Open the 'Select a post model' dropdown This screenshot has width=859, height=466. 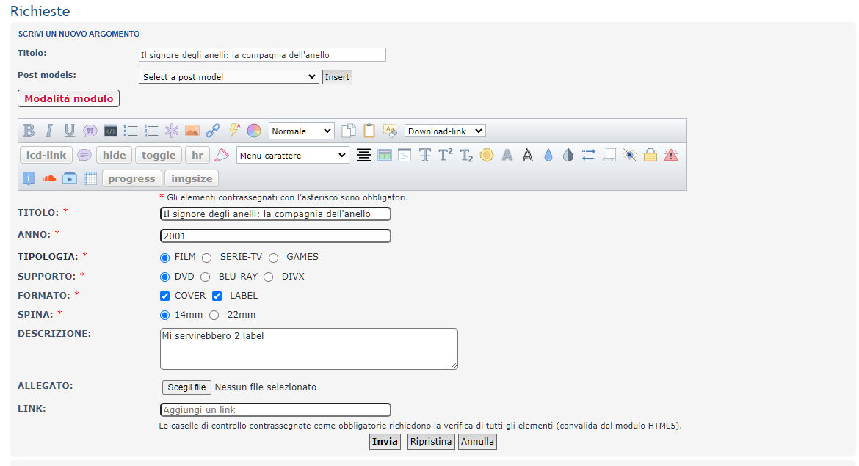coord(228,77)
